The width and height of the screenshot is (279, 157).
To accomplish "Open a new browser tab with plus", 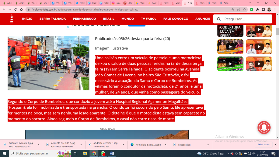I will coord(234,3).
